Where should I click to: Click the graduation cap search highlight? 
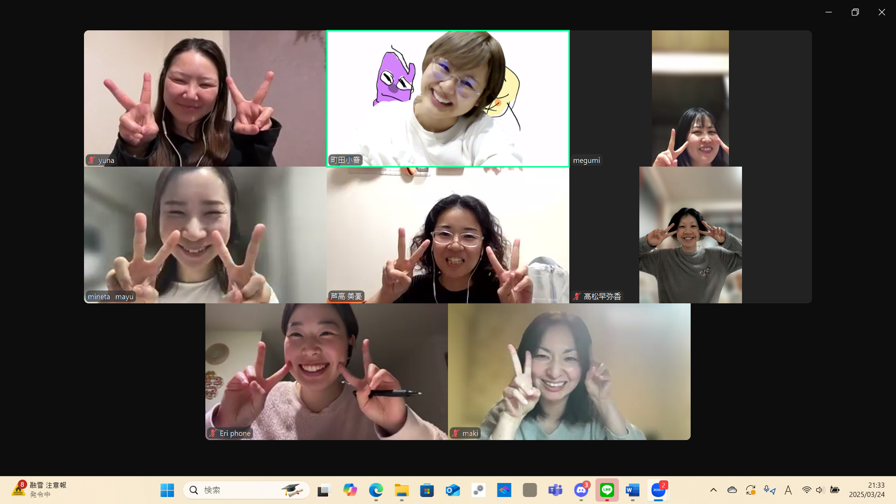[292, 490]
